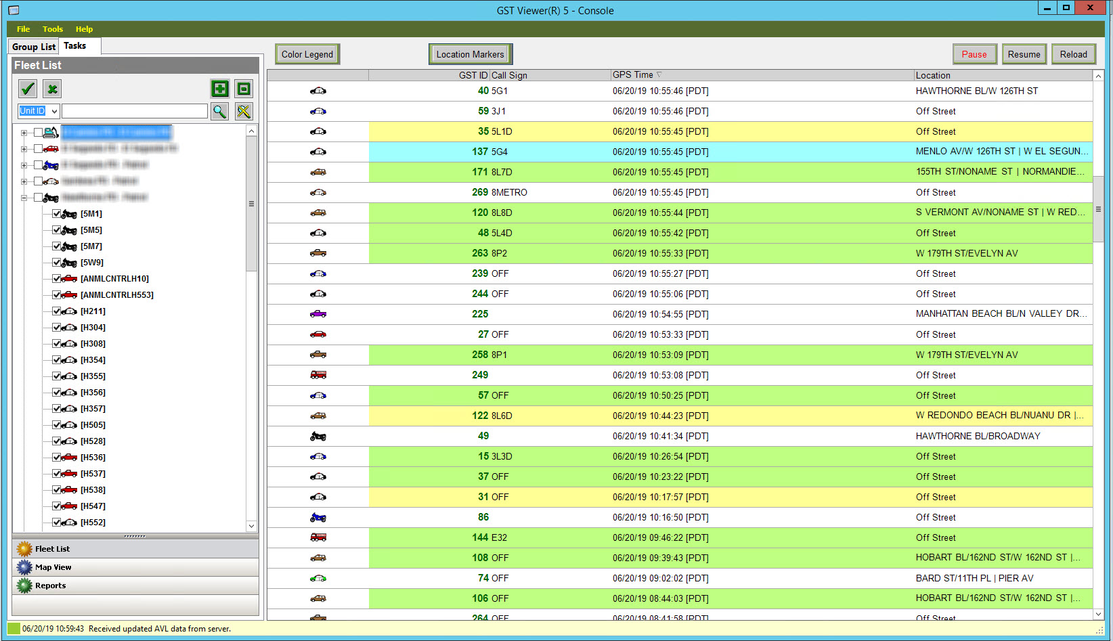Image resolution: width=1113 pixels, height=641 pixels.
Task: Click the green X deselect-all button
Action: (x=52, y=89)
